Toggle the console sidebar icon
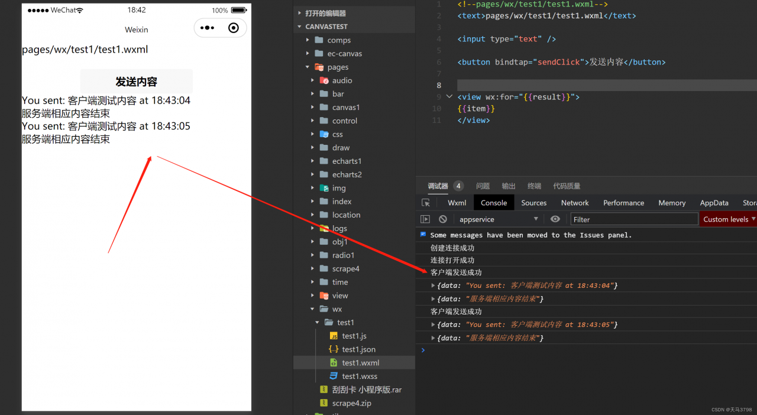 [425, 219]
